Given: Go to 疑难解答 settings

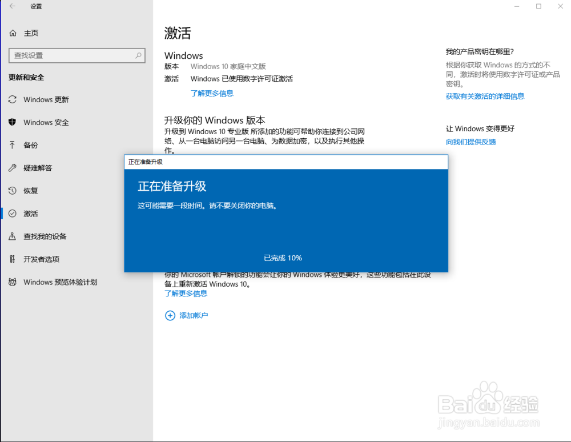Looking at the screenshot, I should (x=38, y=168).
